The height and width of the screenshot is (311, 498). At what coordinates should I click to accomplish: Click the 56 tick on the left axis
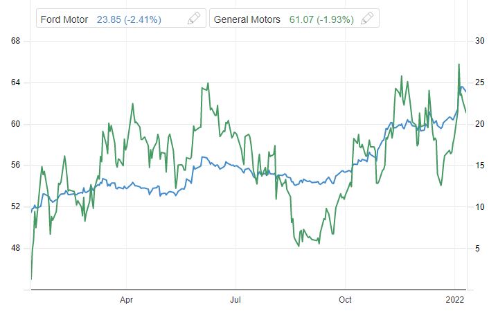pyautogui.click(x=15, y=166)
